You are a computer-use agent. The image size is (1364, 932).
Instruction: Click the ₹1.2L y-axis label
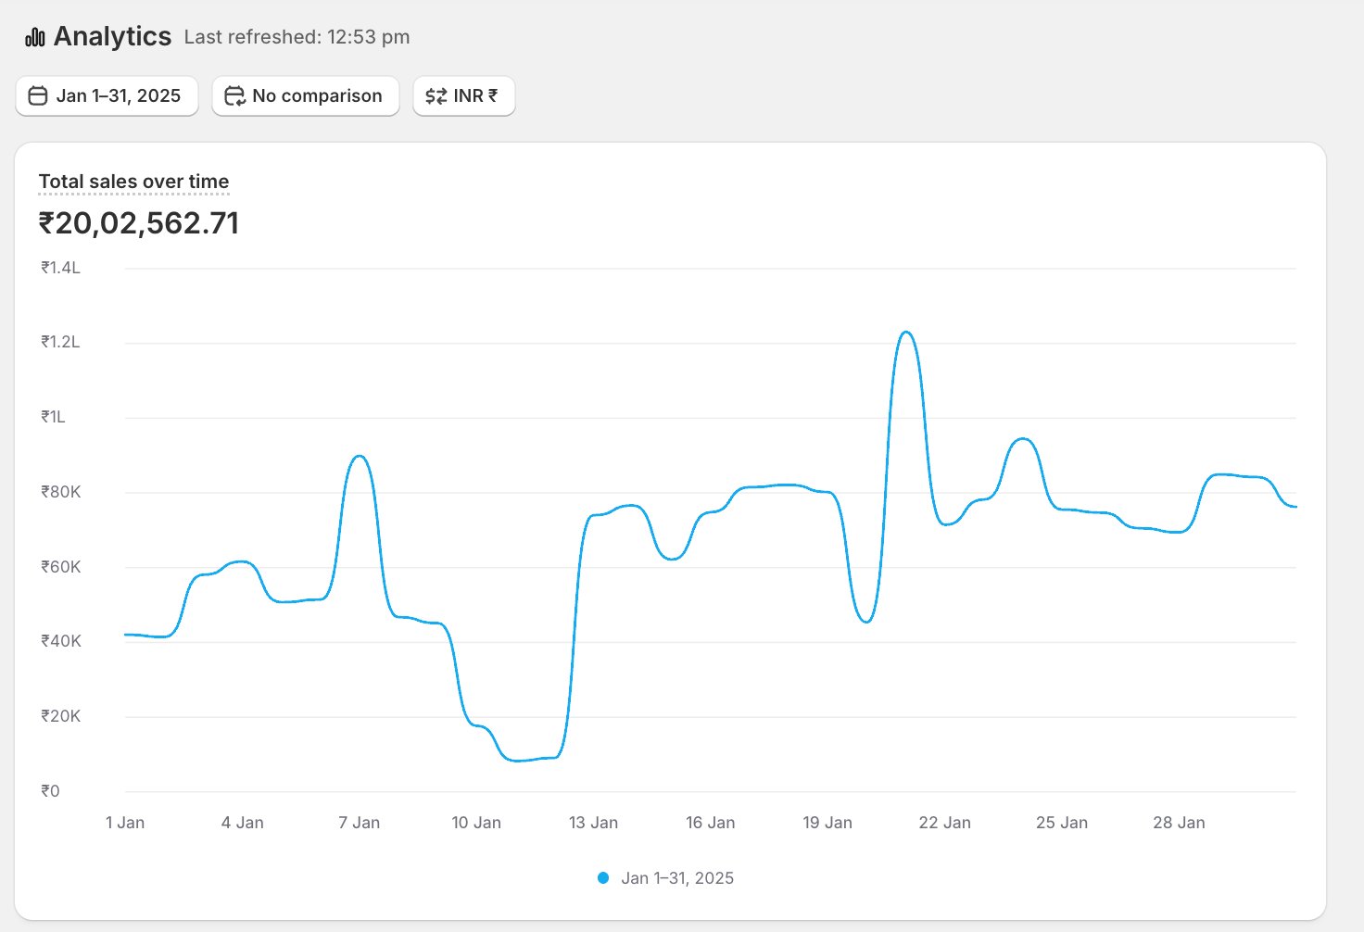60,342
